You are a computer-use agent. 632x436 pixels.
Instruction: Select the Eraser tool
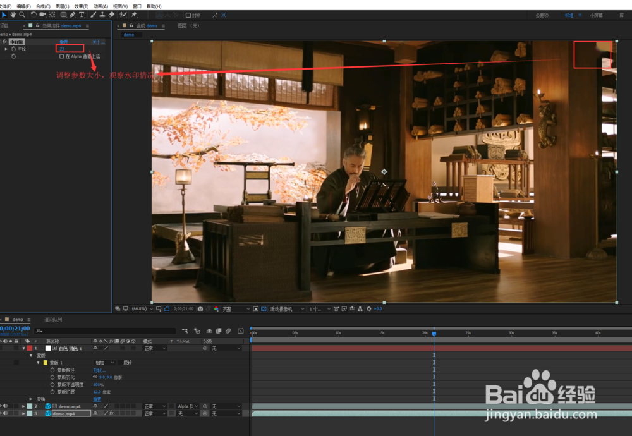pyautogui.click(x=112, y=15)
